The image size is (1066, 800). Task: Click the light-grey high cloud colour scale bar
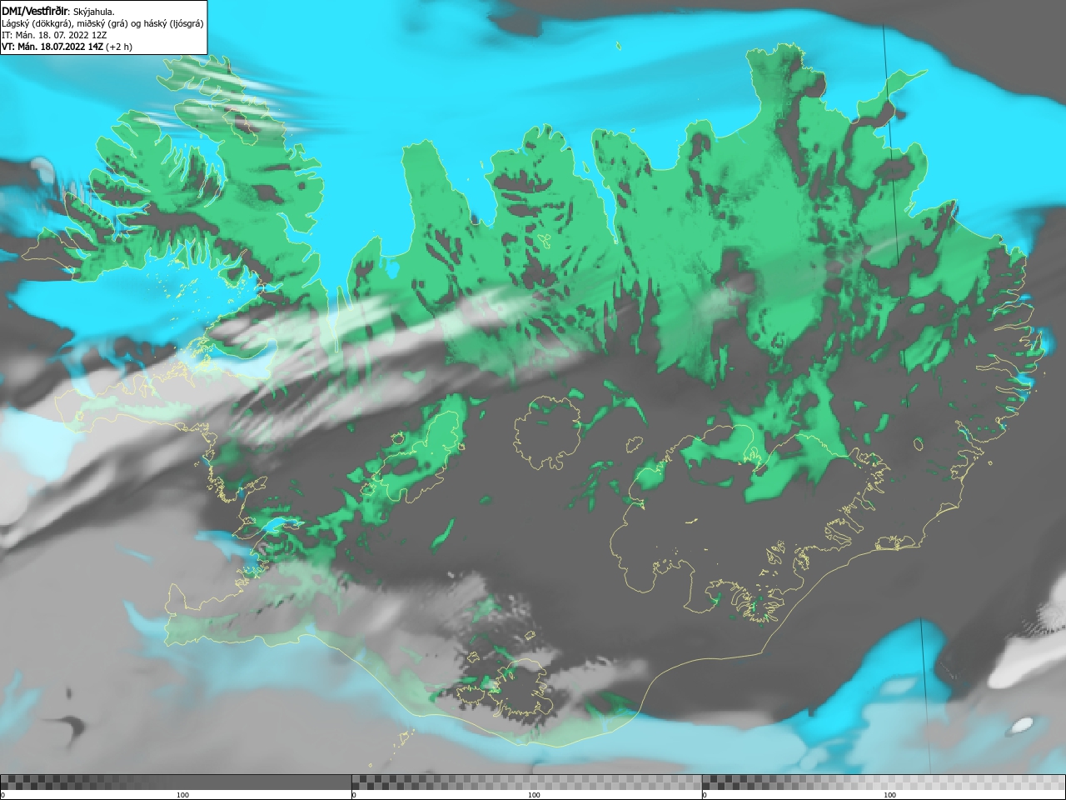coord(884,782)
